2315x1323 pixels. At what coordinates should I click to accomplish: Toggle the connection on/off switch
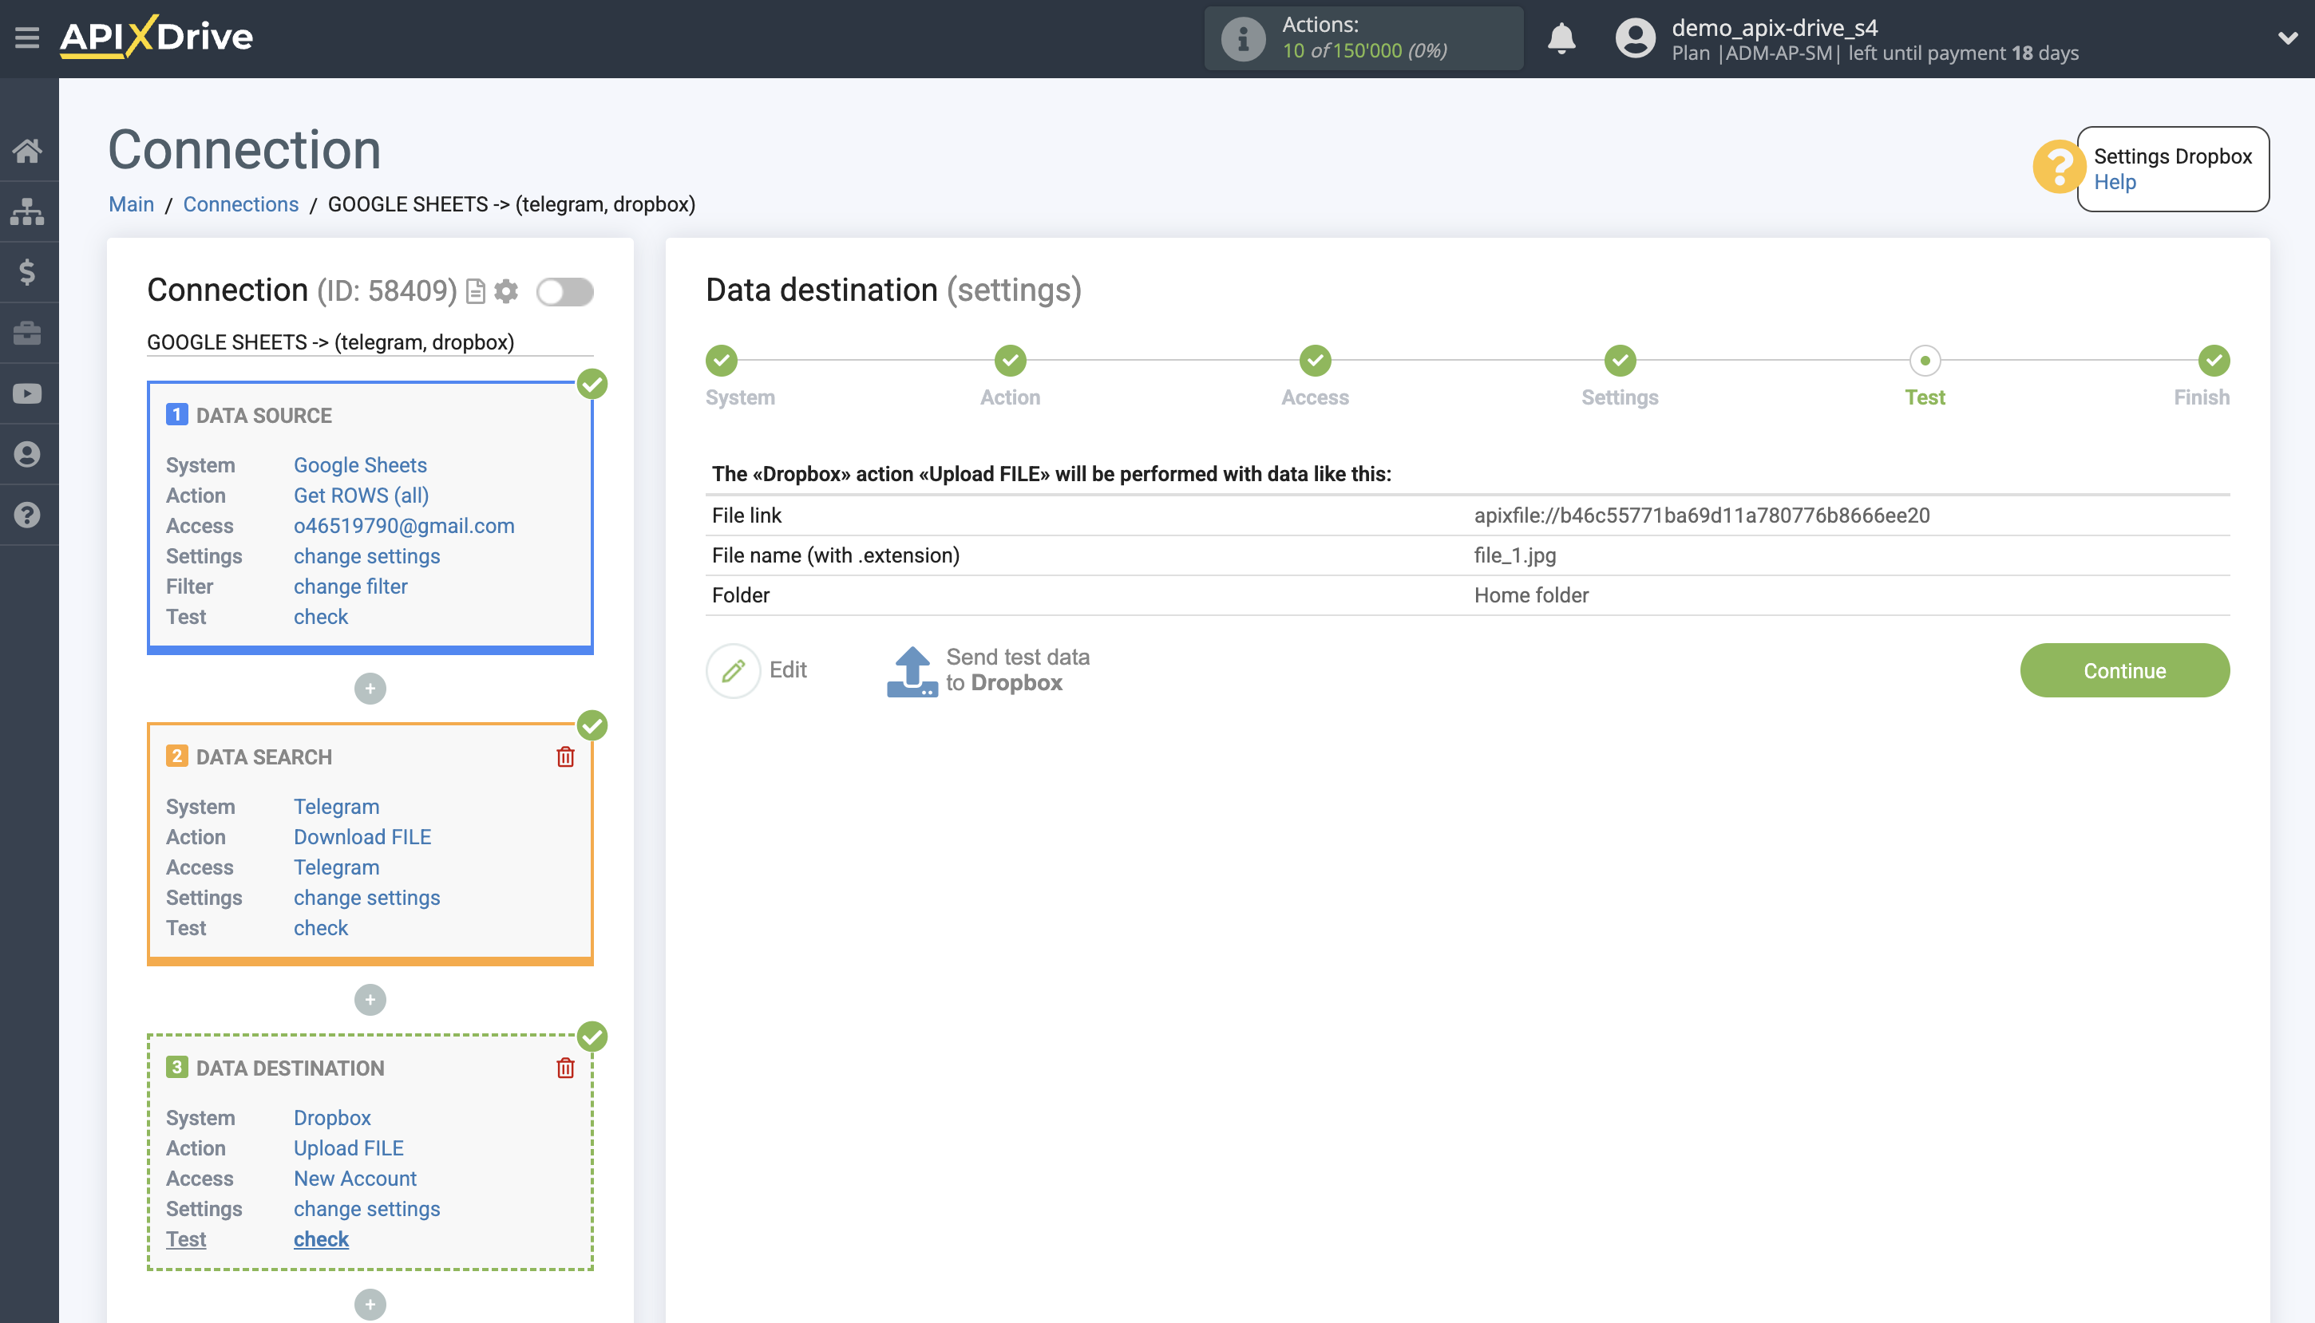tap(564, 292)
